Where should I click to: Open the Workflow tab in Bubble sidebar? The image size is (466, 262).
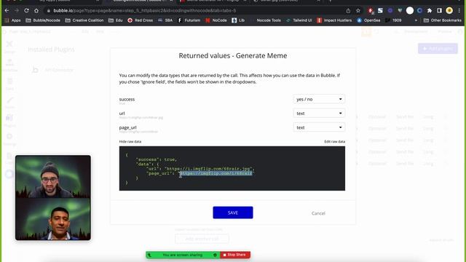point(9,65)
